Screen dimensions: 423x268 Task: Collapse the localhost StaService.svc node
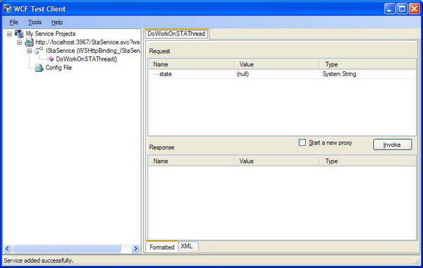click(x=20, y=42)
